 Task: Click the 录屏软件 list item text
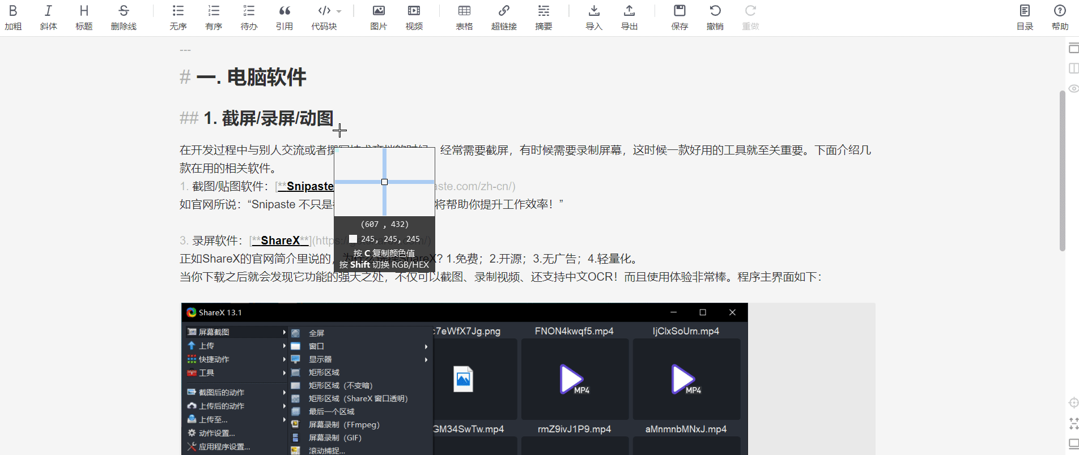(217, 241)
